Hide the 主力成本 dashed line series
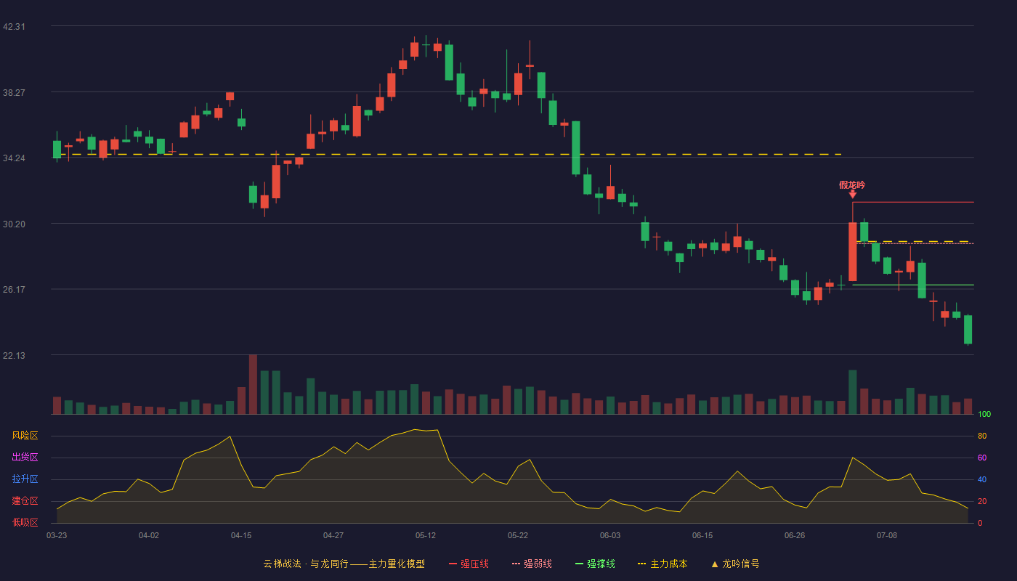The image size is (1017, 581). 663,564
